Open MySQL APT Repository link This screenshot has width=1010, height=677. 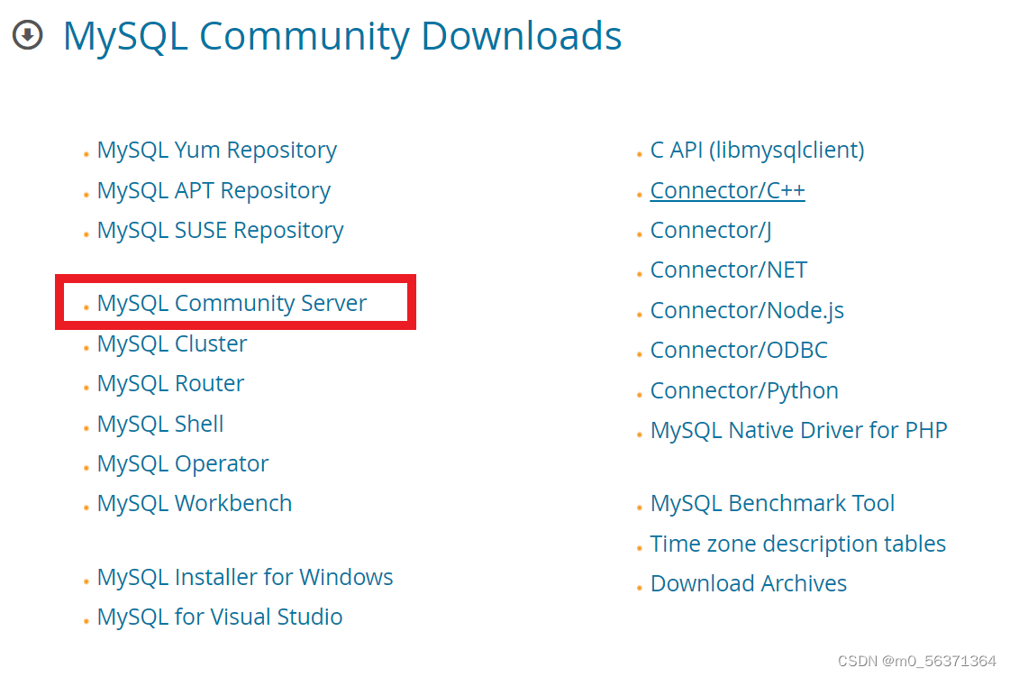click(214, 191)
